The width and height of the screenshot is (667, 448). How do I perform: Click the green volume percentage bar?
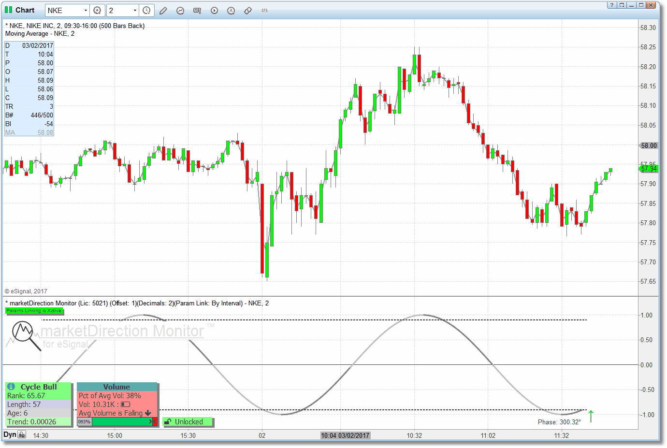122,422
